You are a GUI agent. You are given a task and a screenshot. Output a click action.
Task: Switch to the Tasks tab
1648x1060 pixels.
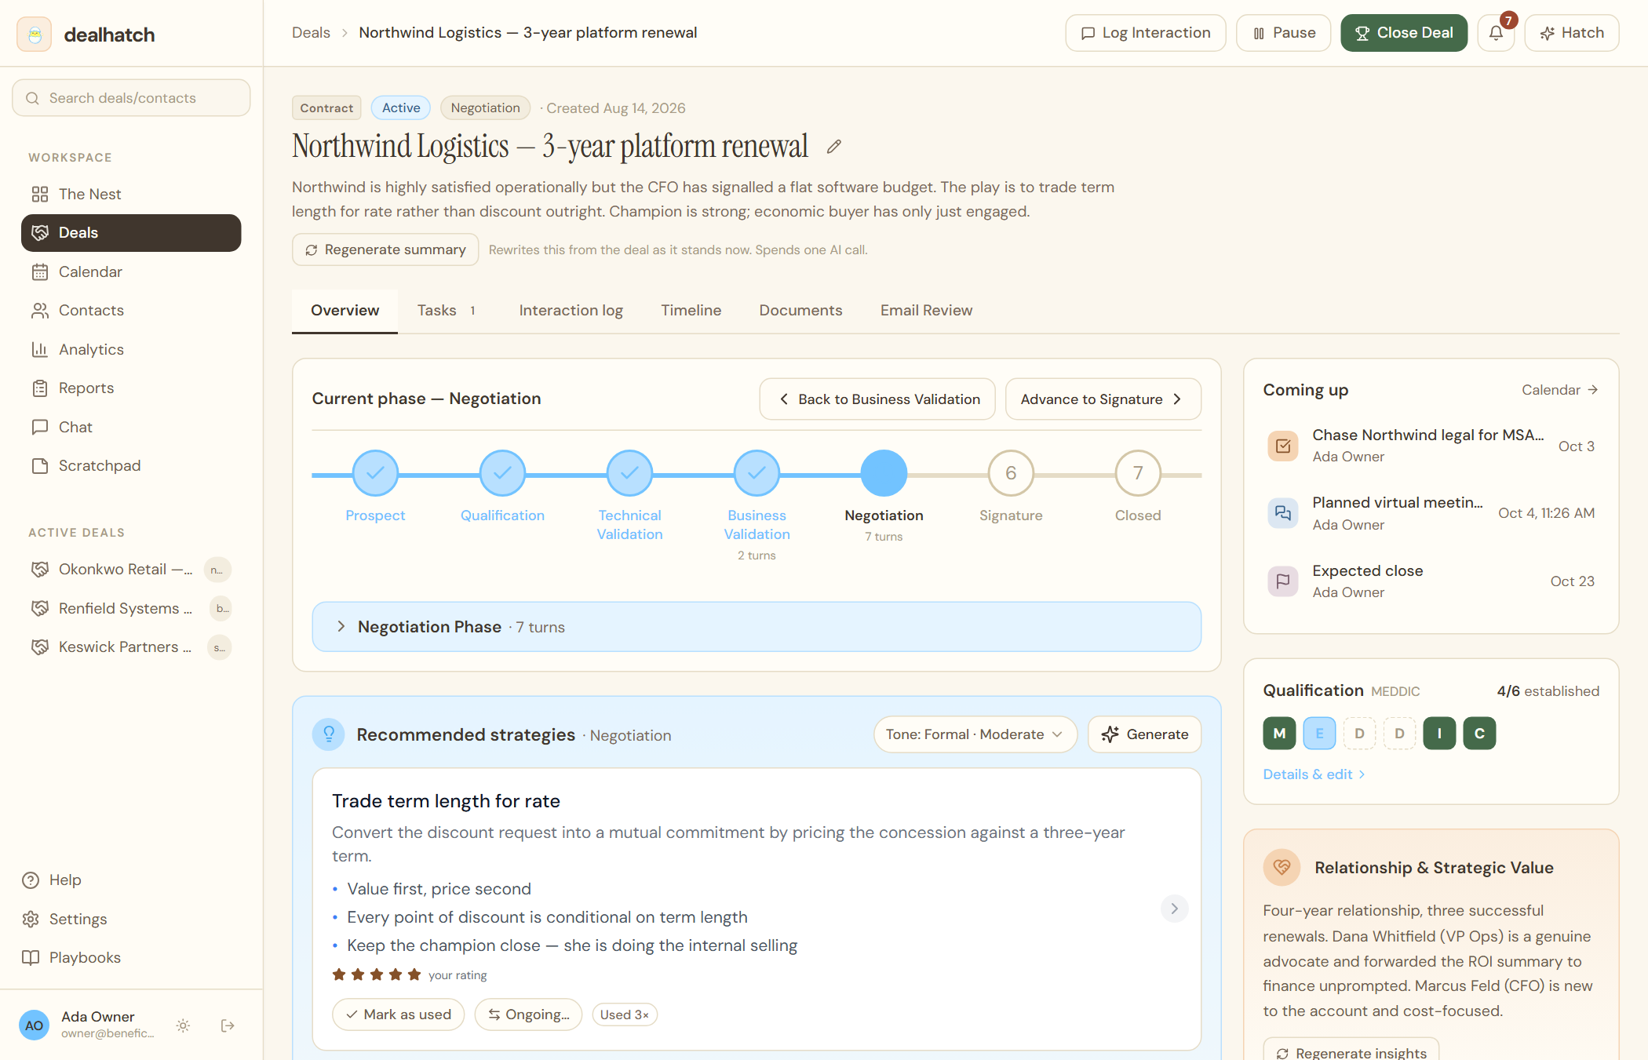[447, 311]
